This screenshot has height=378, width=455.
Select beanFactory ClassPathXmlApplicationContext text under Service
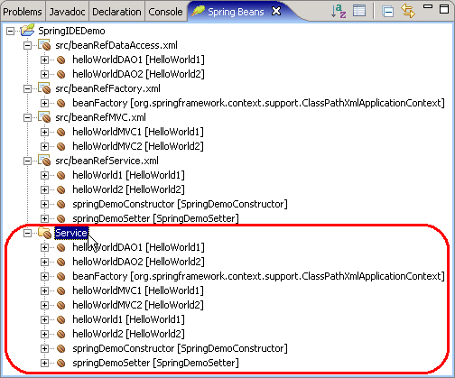258,276
